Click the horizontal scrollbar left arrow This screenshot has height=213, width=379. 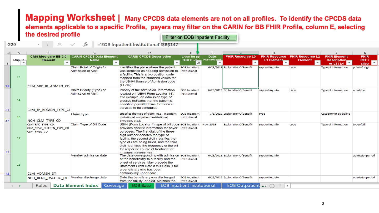pos(288,186)
